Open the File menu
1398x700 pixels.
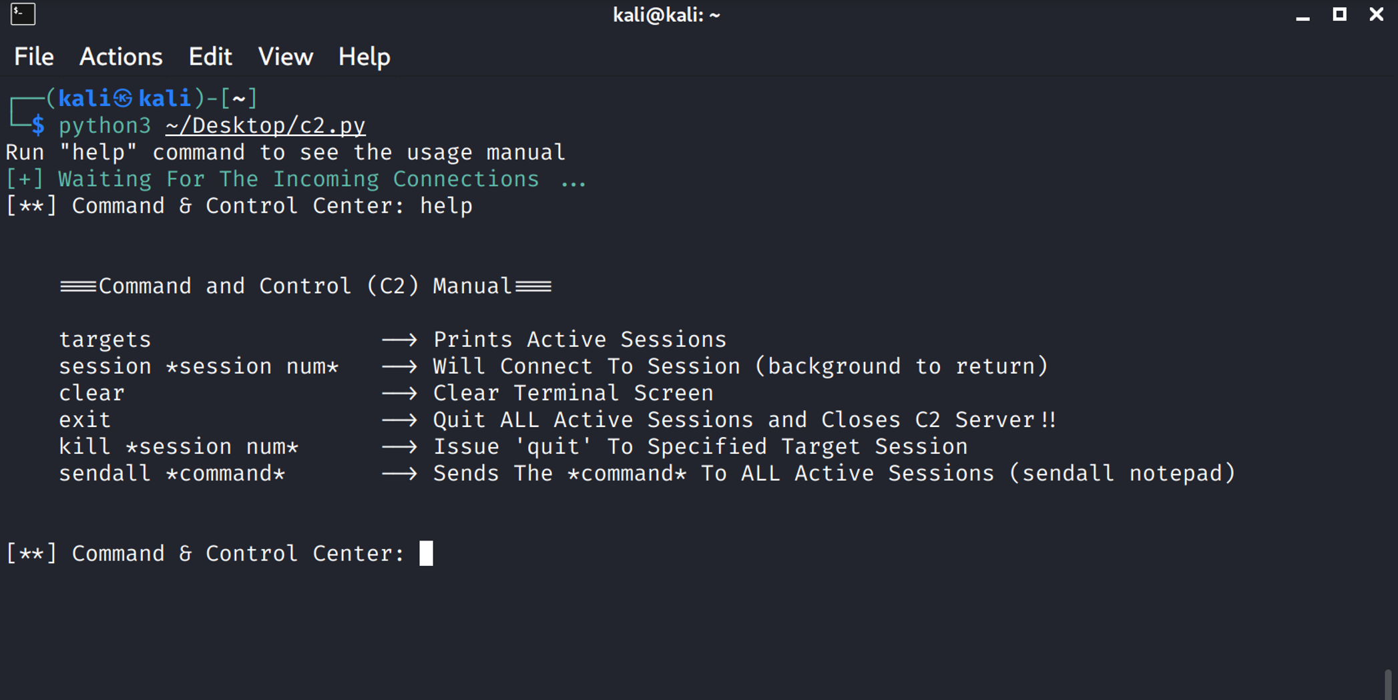click(34, 57)
